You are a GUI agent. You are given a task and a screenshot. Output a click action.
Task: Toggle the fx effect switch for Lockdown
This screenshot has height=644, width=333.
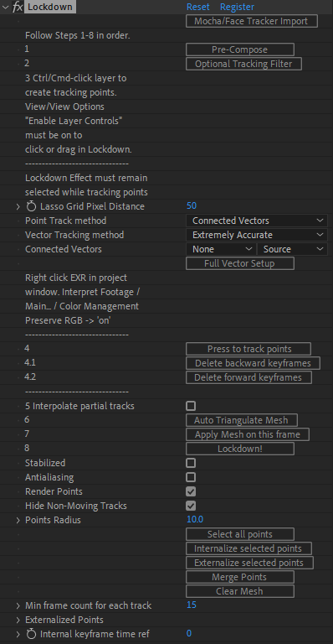pos(18,7)
